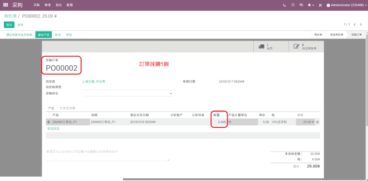Image resolution: width=368 pixels, height=181 pixels.
Task: Open the debug bug icon dropdown
Action: pos(311,5)
